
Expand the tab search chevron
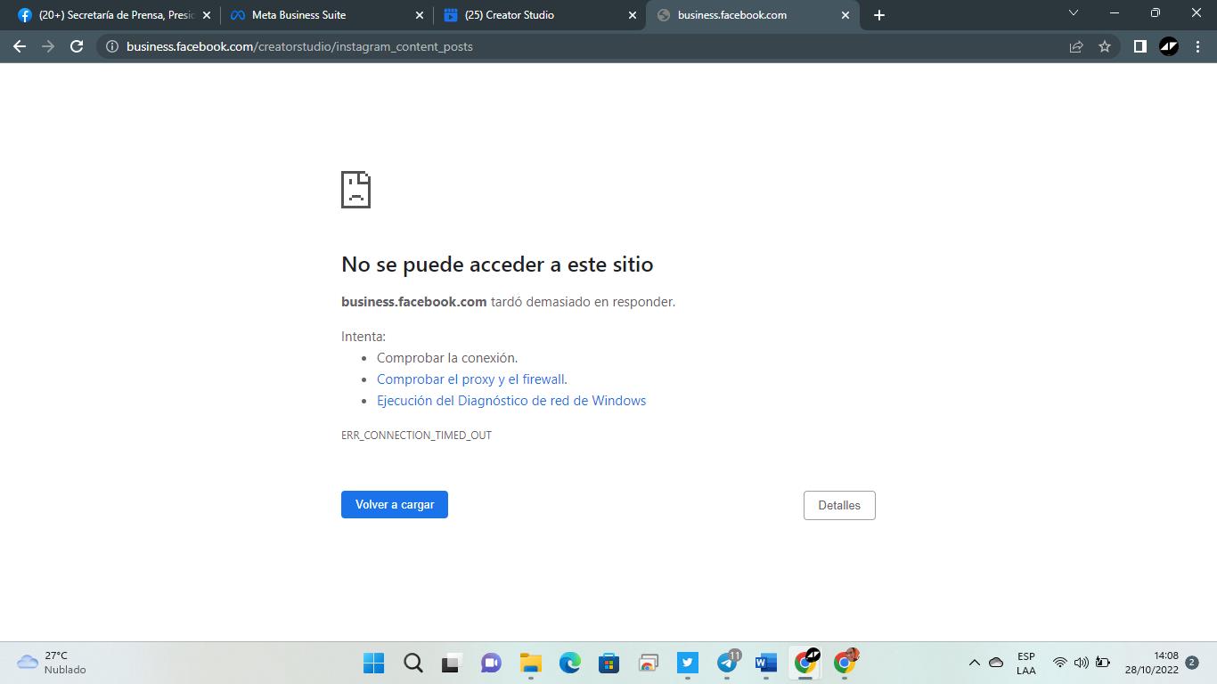tap(1073, 13)
